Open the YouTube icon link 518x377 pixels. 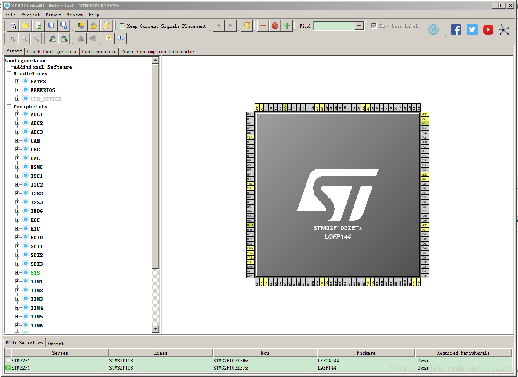pos(488,30)
